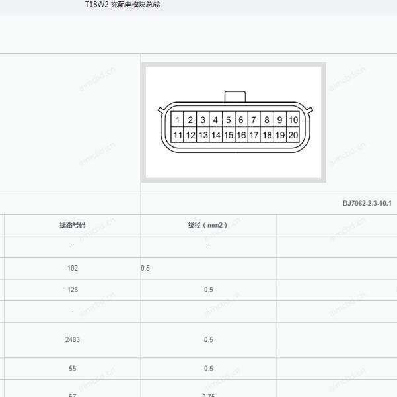Image resolution: width=397 pixels, height=397 pixels.
Task: Click pin 9 in the connector diagram
Action: pyautogui.click(x=279, y=120)
